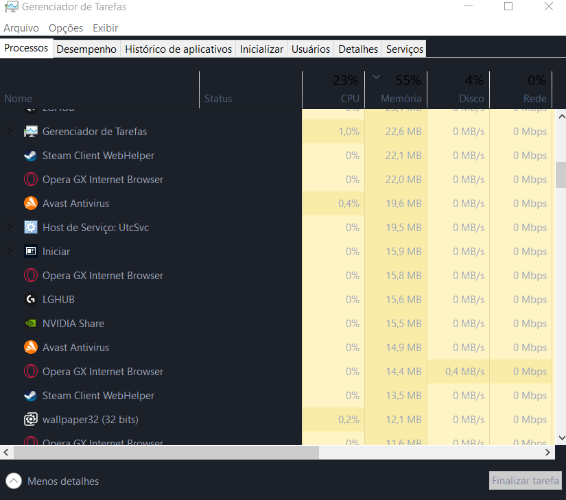Switch to Histórico de aplicativos tab
Viewport: 566px width, 500px height.
178,49
